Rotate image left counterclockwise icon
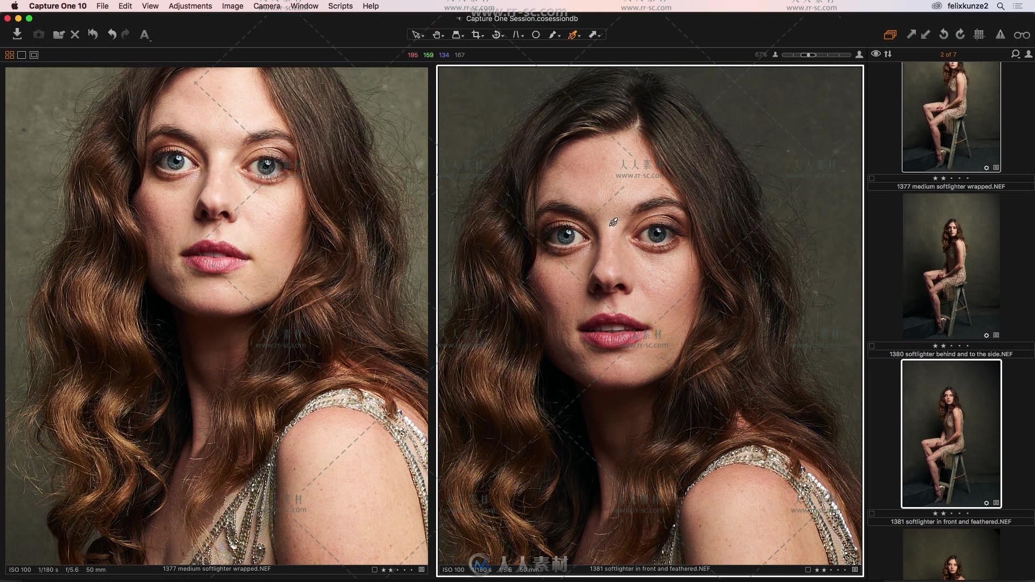Viewport: 1035px width, 582px height. [x=943, y=34]
